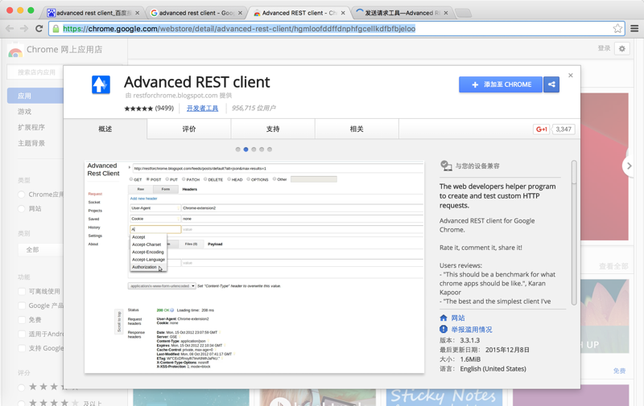Go to next promo with right chevron
The image size is (644, 406).
pyautogui.click(x=629, y=166)
